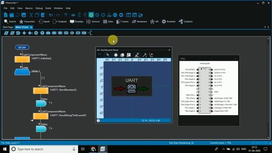Click the New file icon
Screen dimensions: 272x153
6,15
